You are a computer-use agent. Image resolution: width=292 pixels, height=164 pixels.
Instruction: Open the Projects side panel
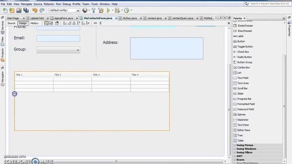pyautogui.click(x=2, y=55)
